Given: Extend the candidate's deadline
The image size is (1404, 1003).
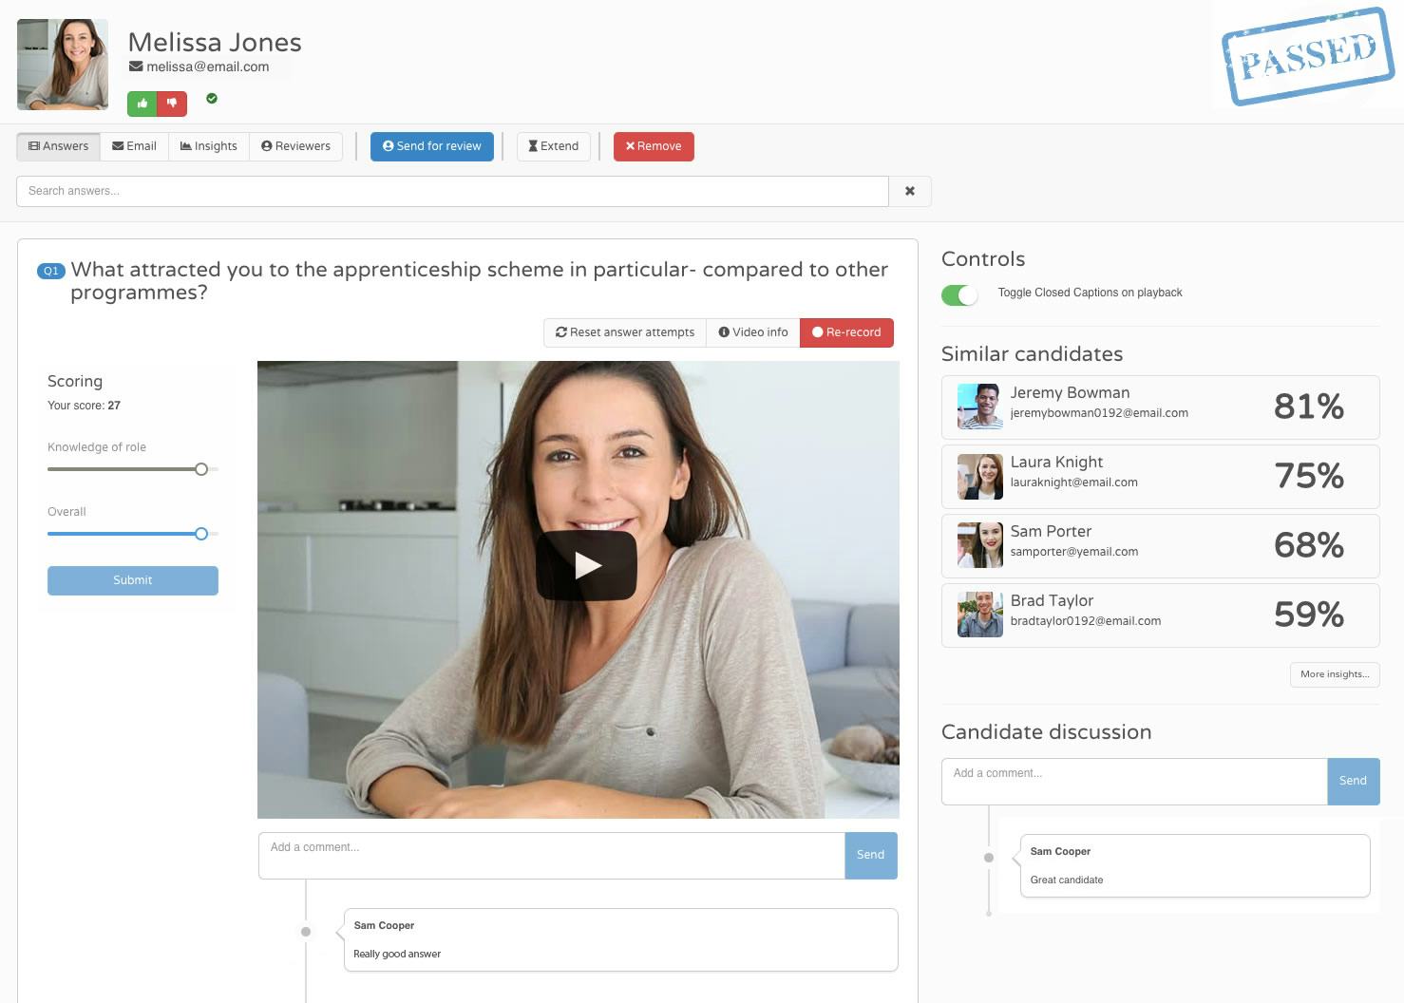Looking at the screenshot, I should tap(553, 145).
